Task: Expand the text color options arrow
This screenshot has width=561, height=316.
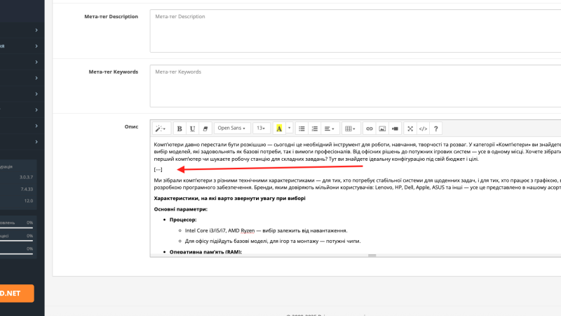Action: pos(290,129)
